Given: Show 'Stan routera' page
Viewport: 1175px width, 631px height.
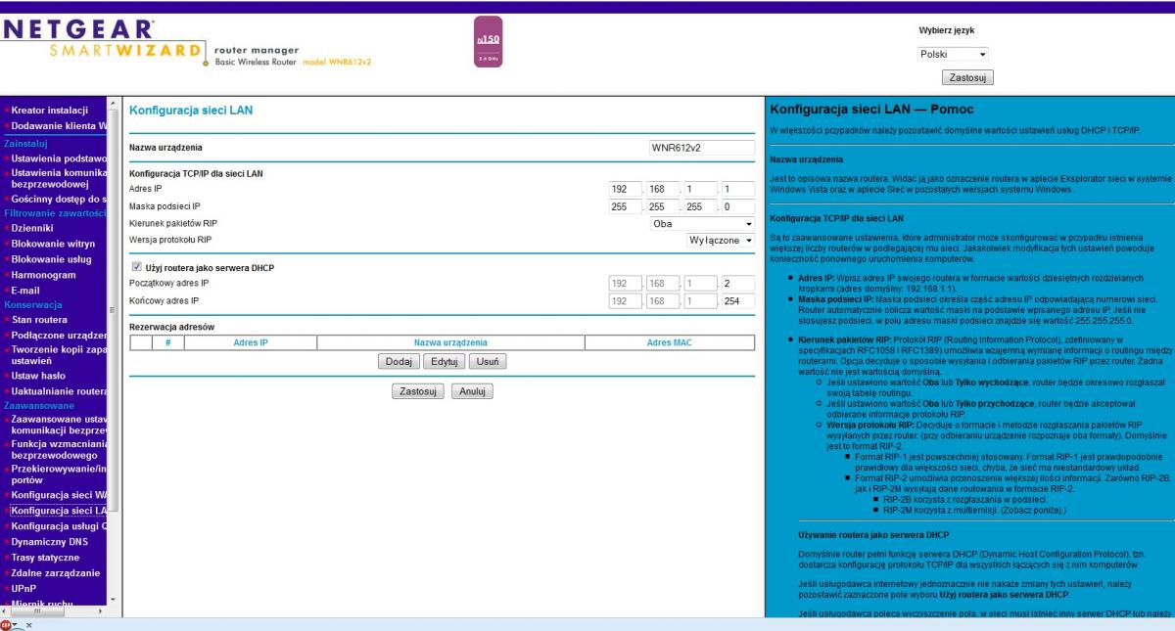Looking at the screenshot, I should click(39, 319).
